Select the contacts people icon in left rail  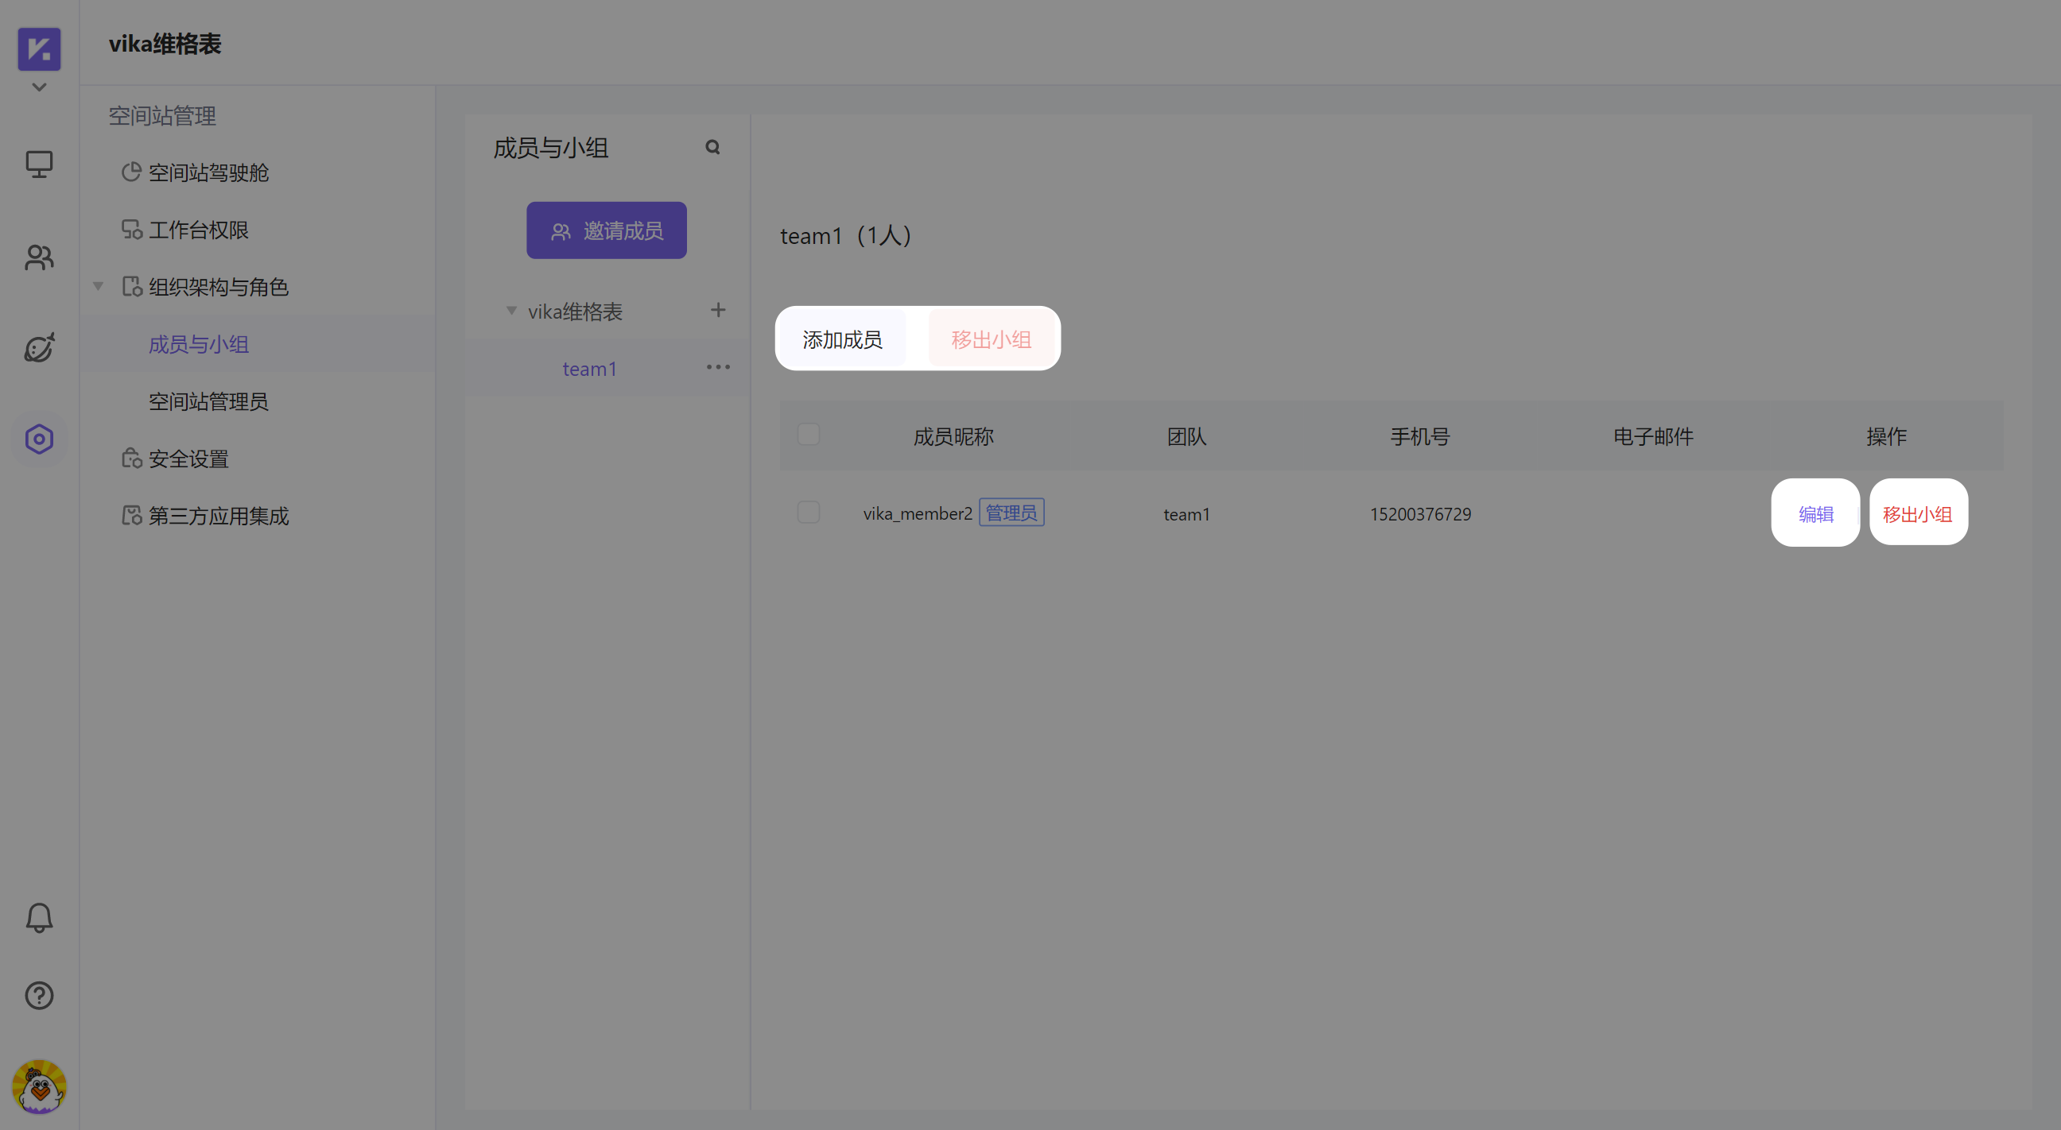(38, 257)
